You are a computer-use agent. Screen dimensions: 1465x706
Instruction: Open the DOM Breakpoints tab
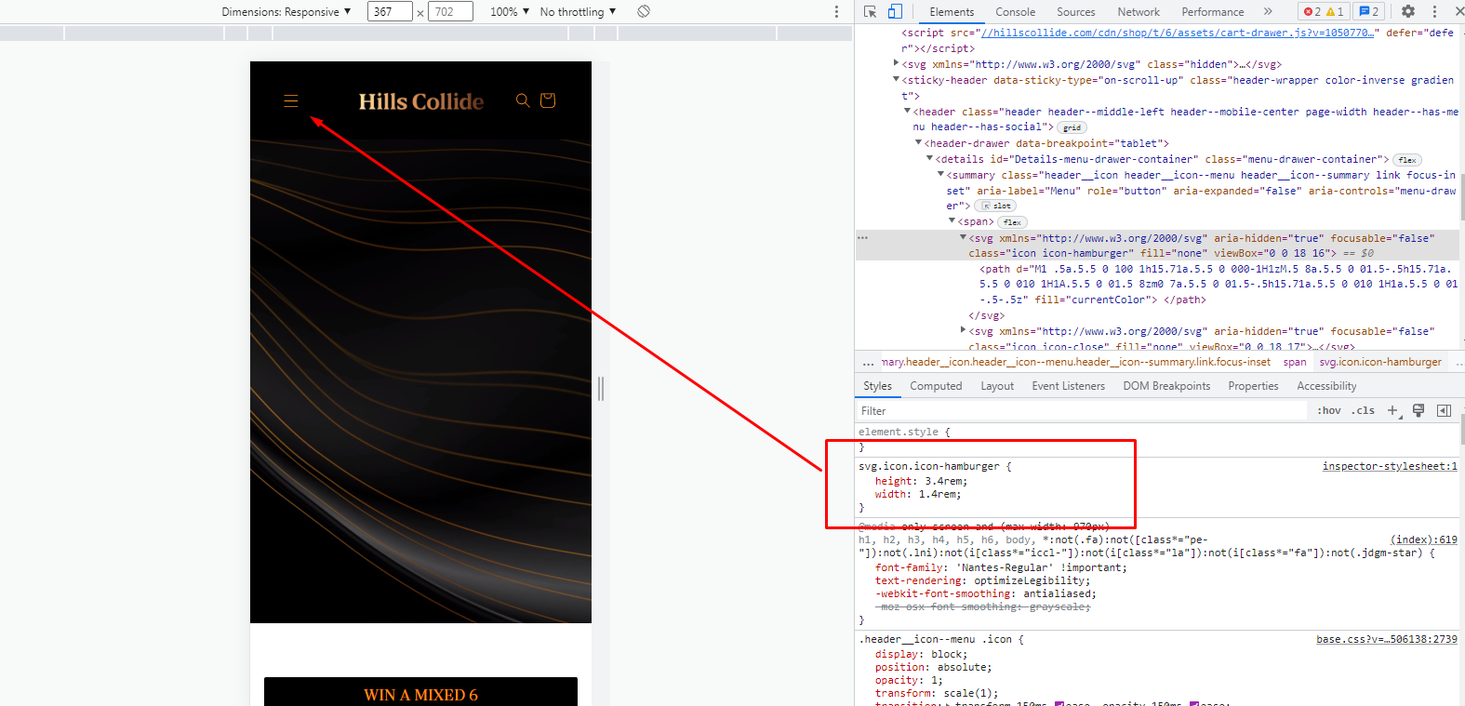pos(1166,386)
